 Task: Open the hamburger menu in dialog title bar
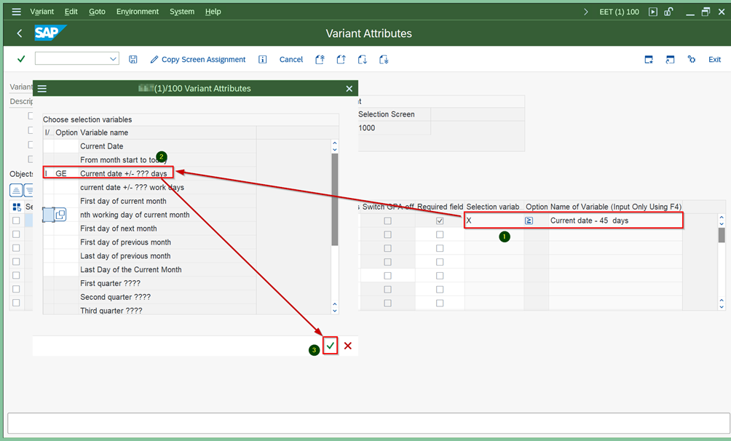pyautogui.click(x=42, y=89)
